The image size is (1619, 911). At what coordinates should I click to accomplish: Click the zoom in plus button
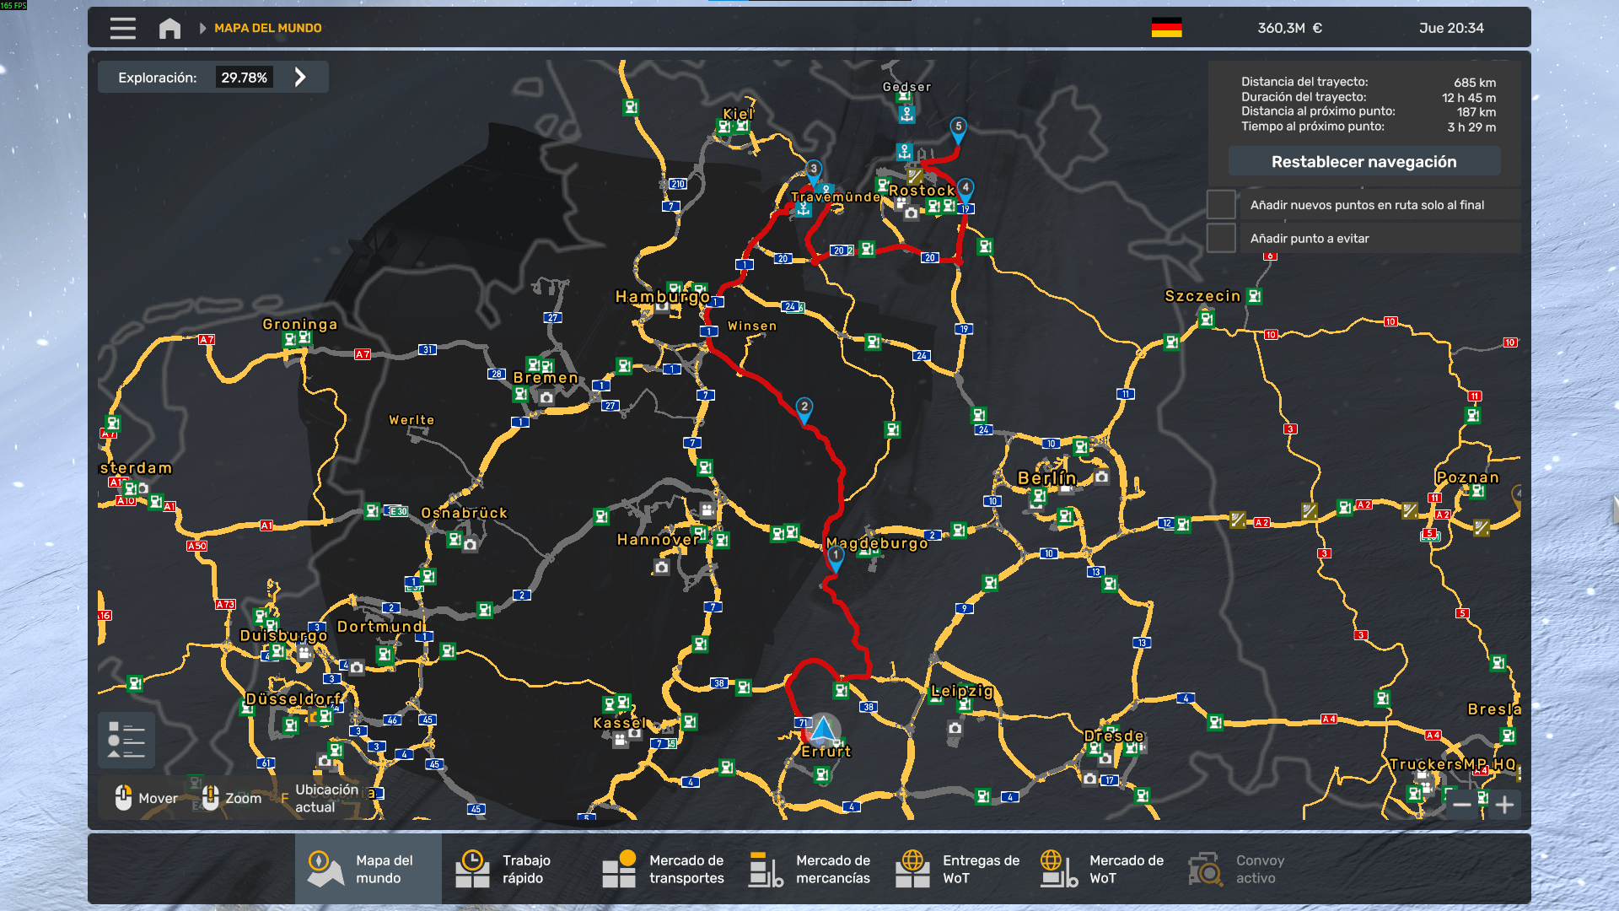pos(1504,805)
